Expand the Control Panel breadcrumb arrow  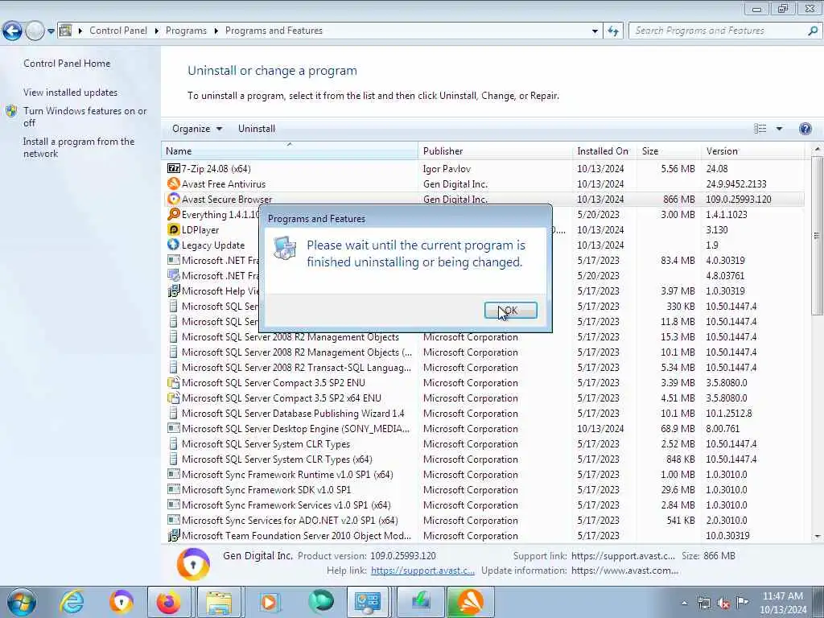157,31
